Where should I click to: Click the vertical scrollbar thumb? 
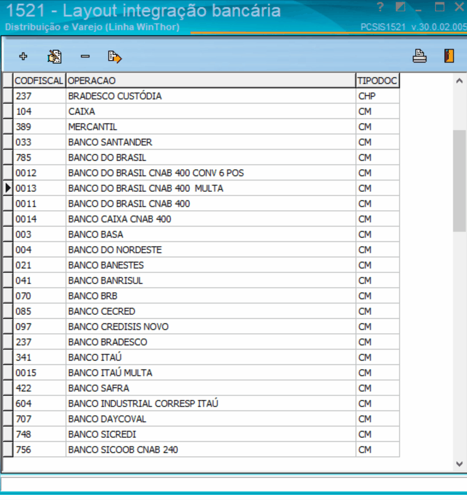[x=460, y=181]
